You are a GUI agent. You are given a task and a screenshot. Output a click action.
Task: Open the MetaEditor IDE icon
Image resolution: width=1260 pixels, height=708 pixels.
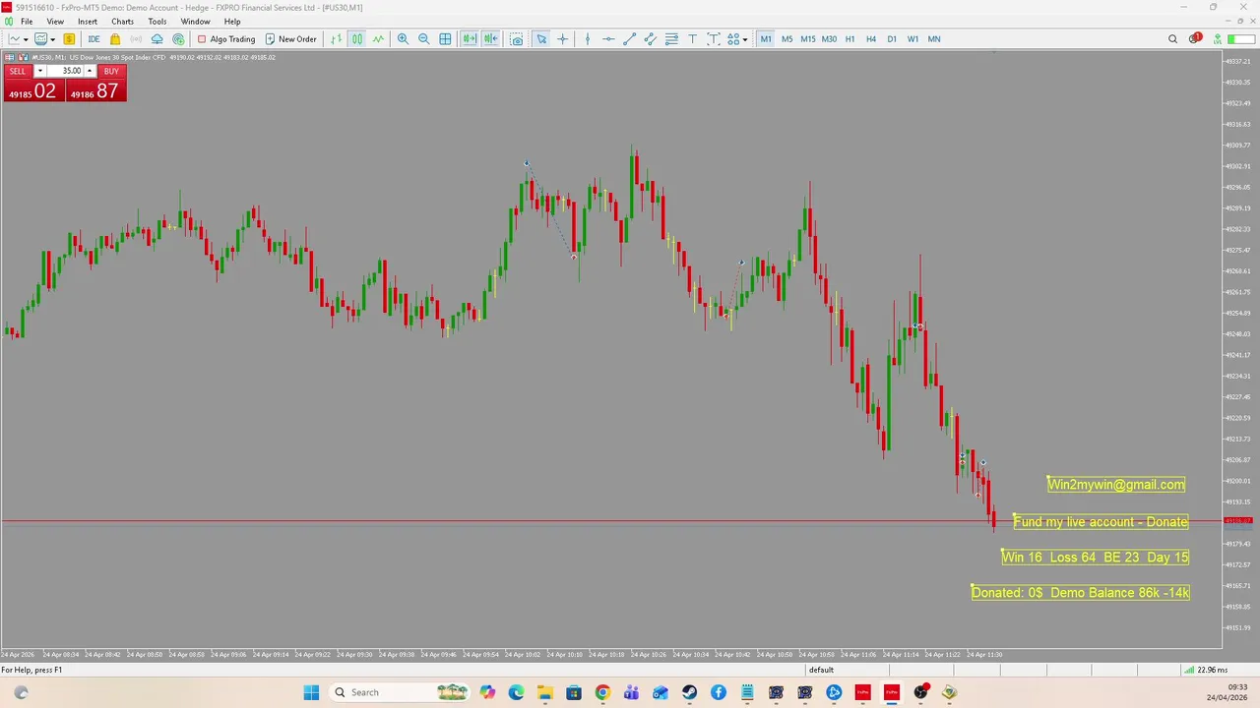[94, 39]
